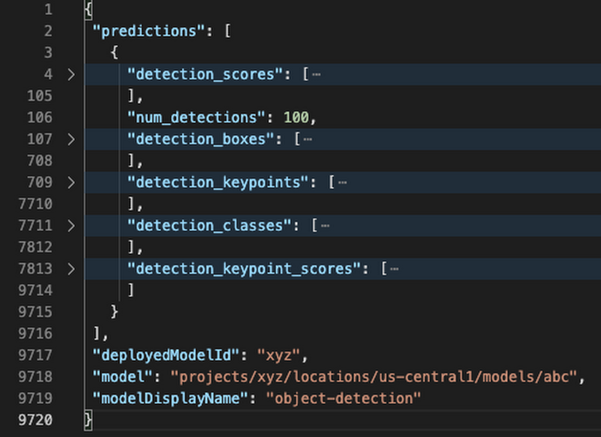Select line number 9720 in the gutter
The width and height of the screenshot is (601, 437).
coord(35,419)
